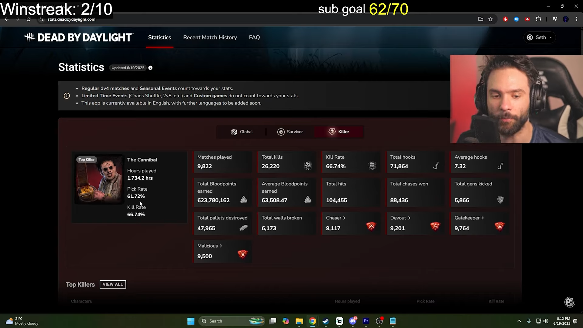Image resolution: width=583 pixels, height=328 pixels.
Task: Reload the page
Action: pos(29,19)
